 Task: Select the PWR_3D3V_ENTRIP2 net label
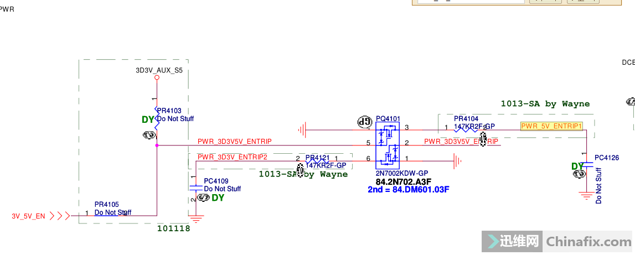233,157
